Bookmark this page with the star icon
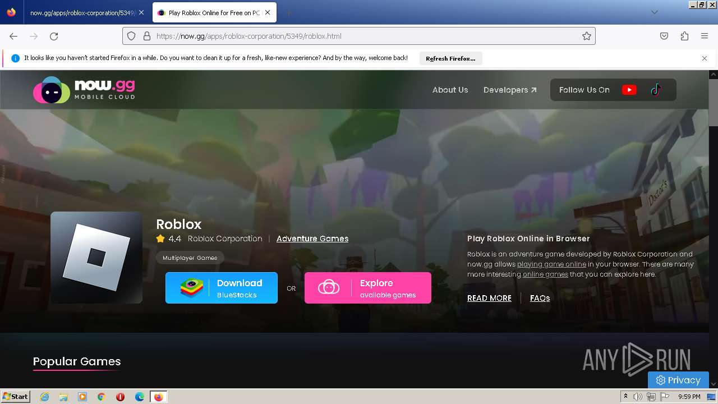 pyautogui.click(x=587, y=36)
